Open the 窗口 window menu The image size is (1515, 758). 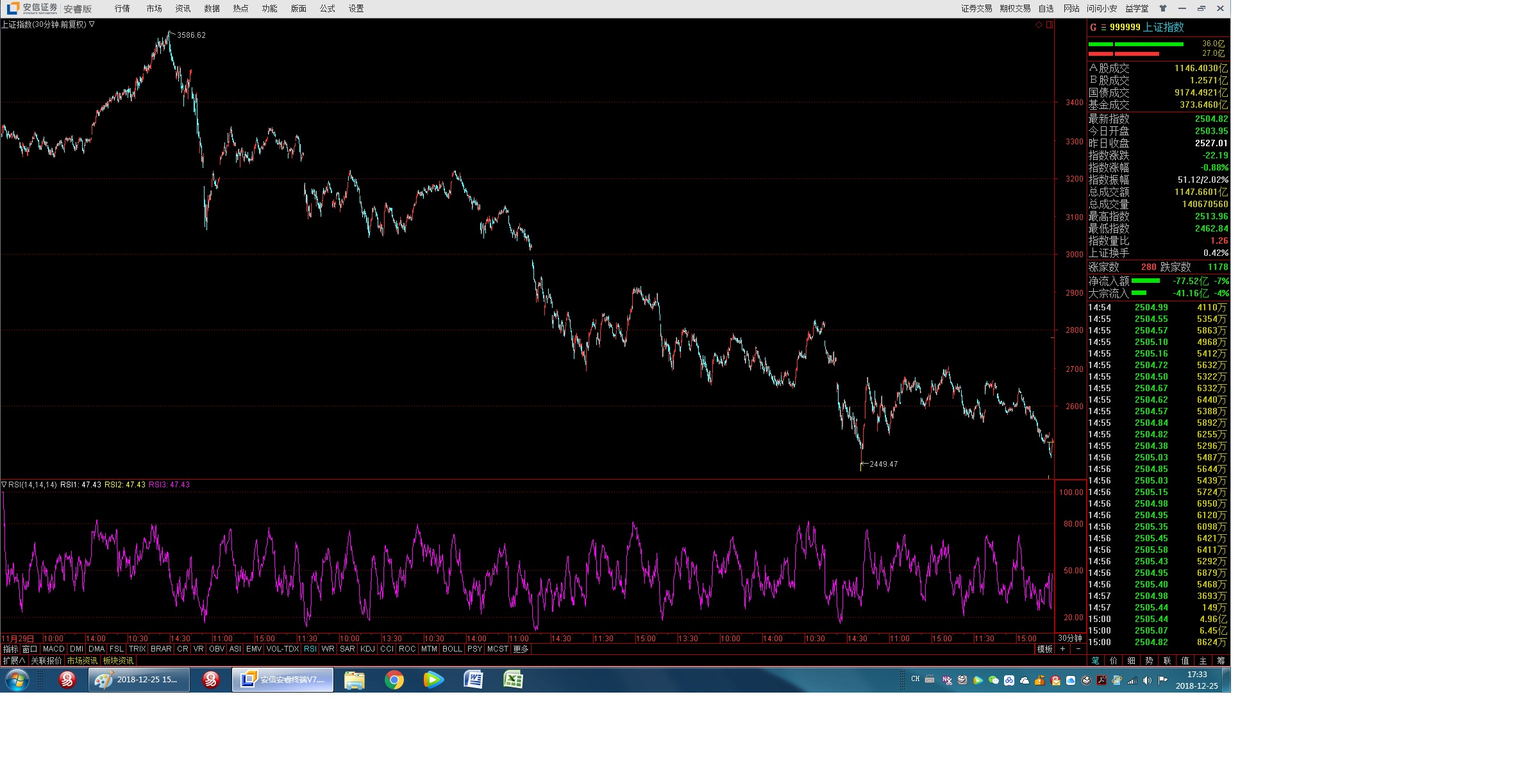pos(29,649)
